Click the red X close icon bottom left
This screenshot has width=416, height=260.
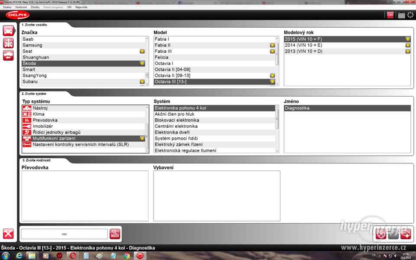[x=8, y=234]
